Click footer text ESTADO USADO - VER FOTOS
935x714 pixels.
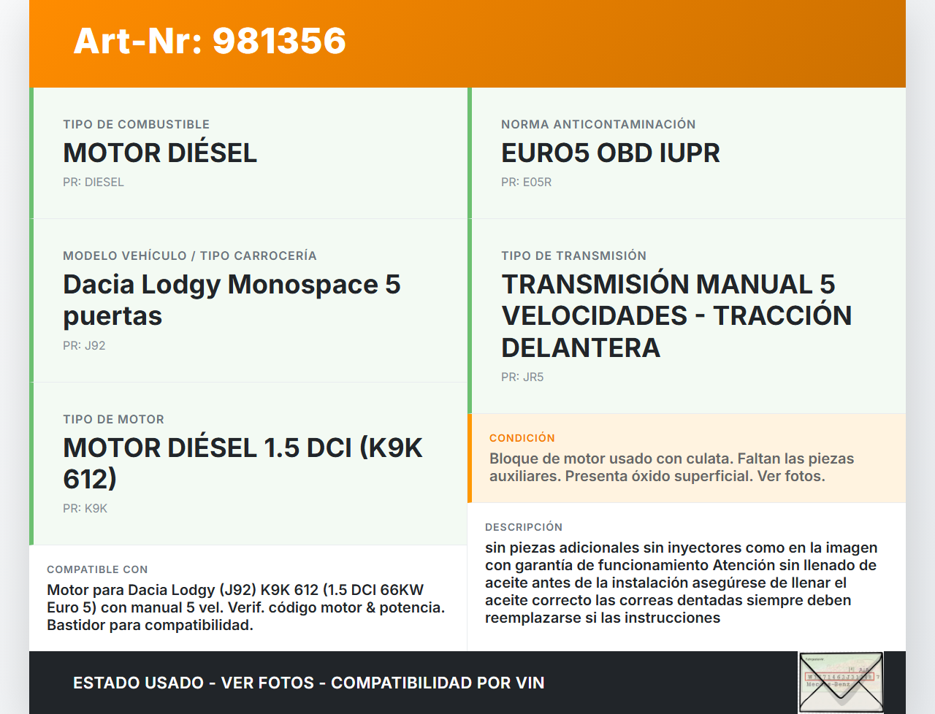[x=308, y=683]
